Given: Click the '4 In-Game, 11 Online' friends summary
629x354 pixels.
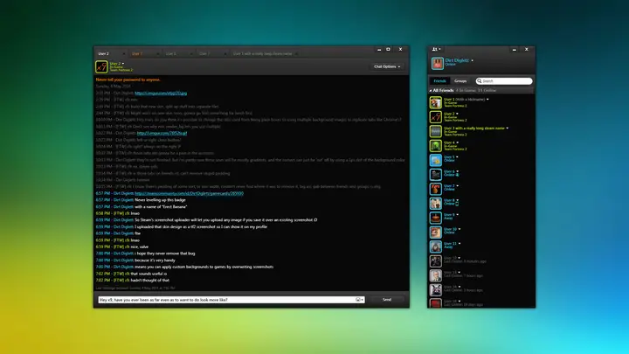Looking at the screenshot, I should [476, 91].
